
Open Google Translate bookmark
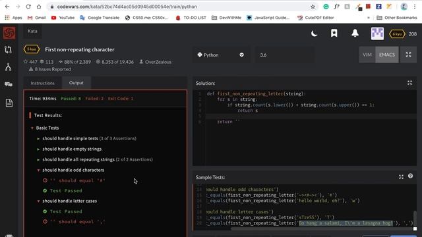100,18
